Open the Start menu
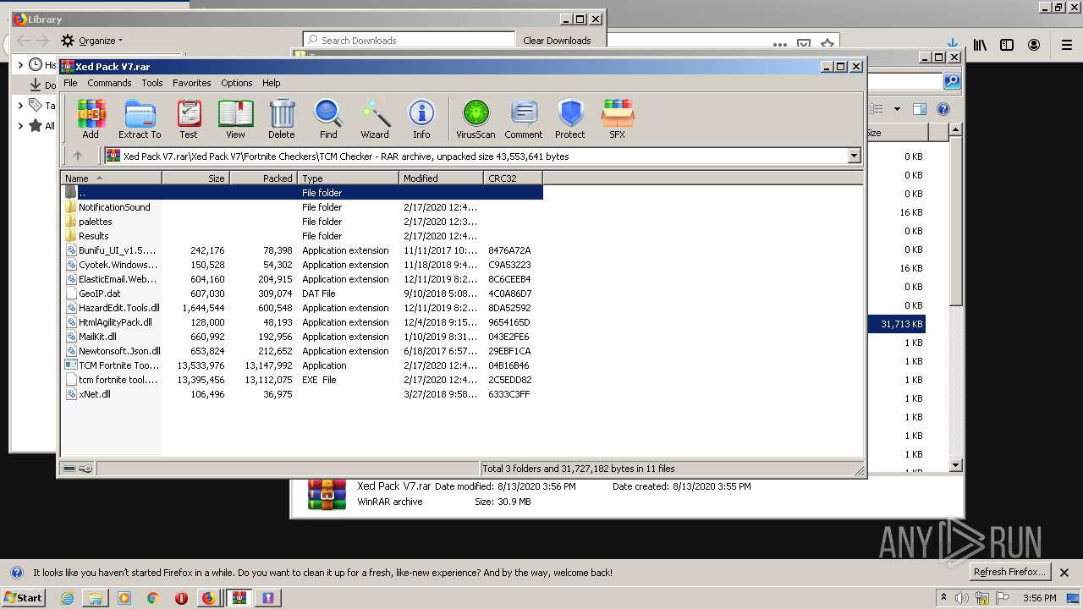Screen dimensions: 1083x609 [23, 597]
